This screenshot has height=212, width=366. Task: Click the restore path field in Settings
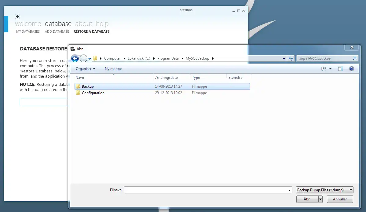point(44,102)
